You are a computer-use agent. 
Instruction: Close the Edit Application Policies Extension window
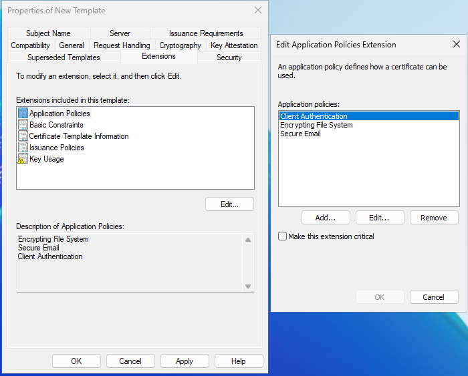[457, 45]
